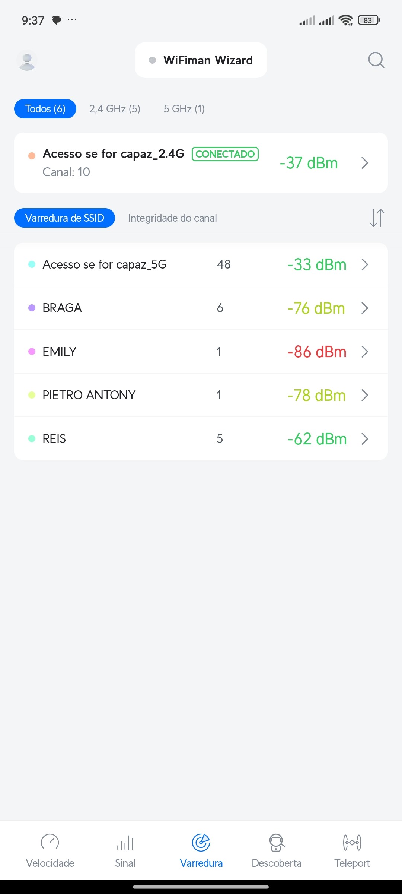This screenshot has width=402, height=894.
Task: Filter networks by 2,4 GHz (5)
Action: (115, 109)
